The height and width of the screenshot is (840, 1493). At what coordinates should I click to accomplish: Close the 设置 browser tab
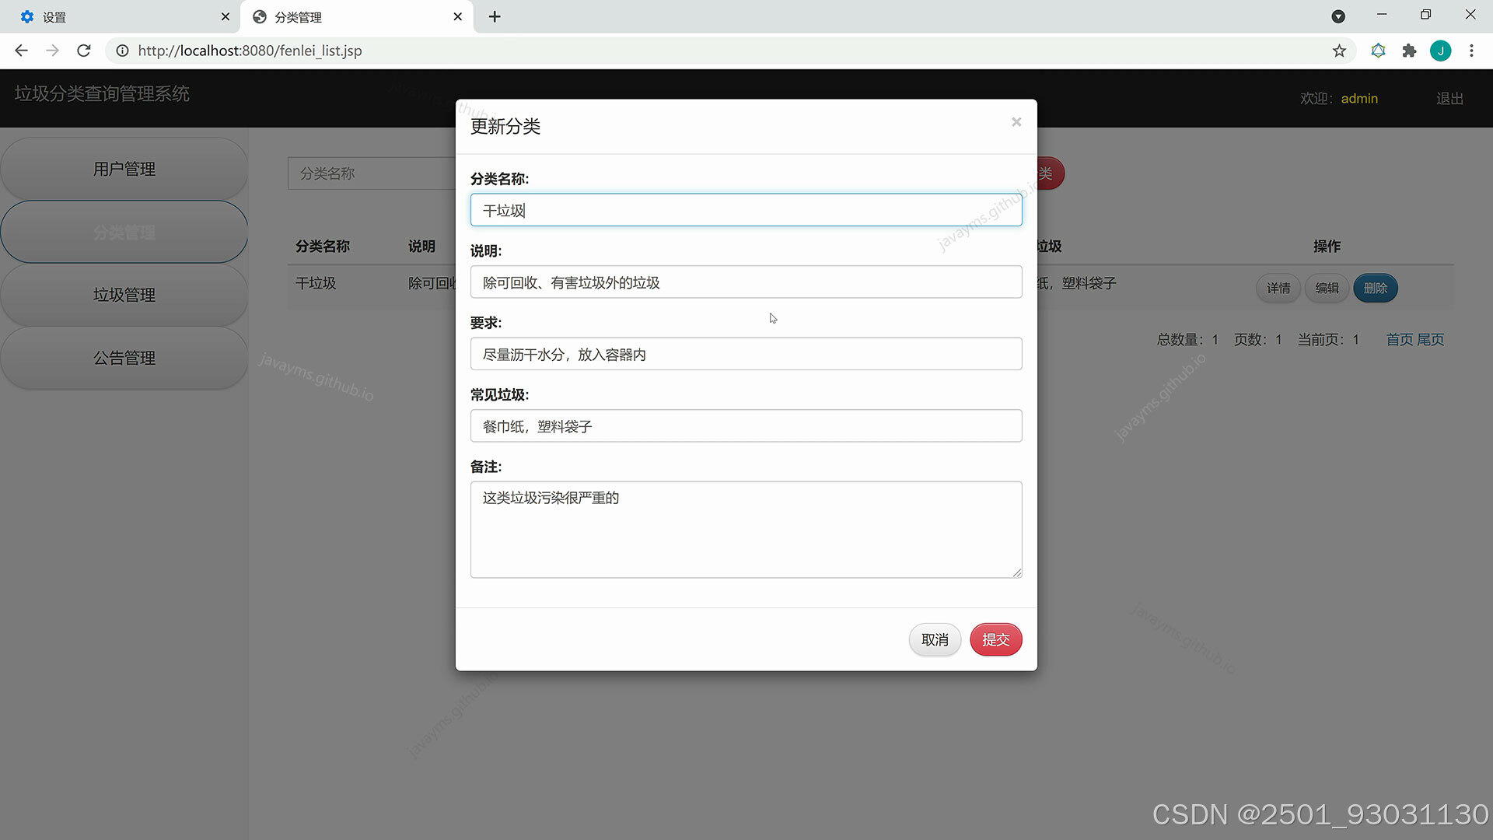(226, 16)
